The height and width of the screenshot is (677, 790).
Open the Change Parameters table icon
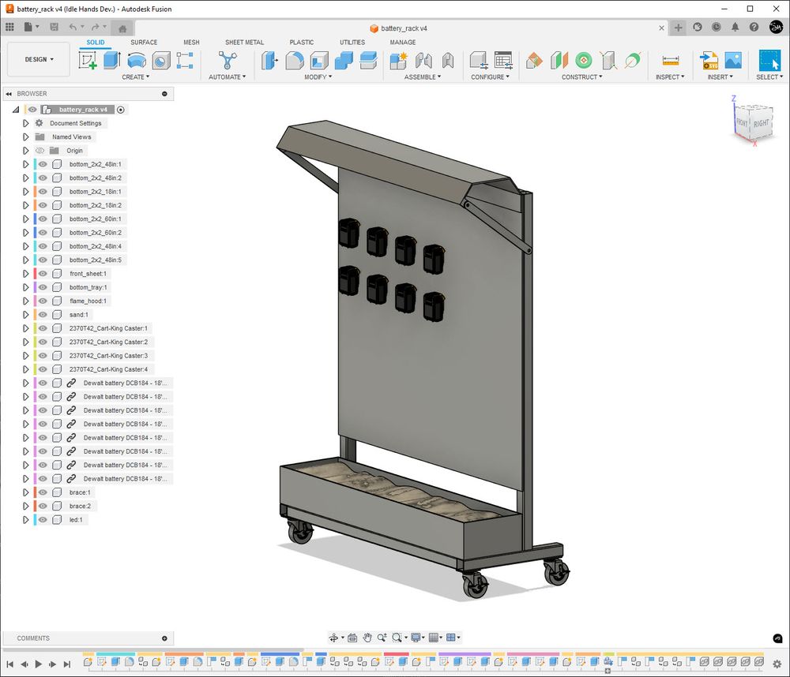click(502, 61)
